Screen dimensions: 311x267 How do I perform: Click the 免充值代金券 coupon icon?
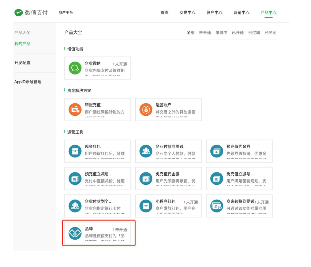(146, 179)
